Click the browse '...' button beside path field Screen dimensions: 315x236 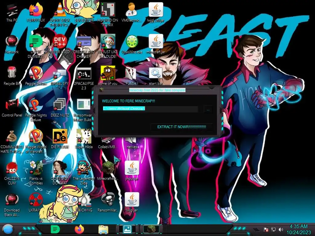pyautogui.click(x=208, y=110)
